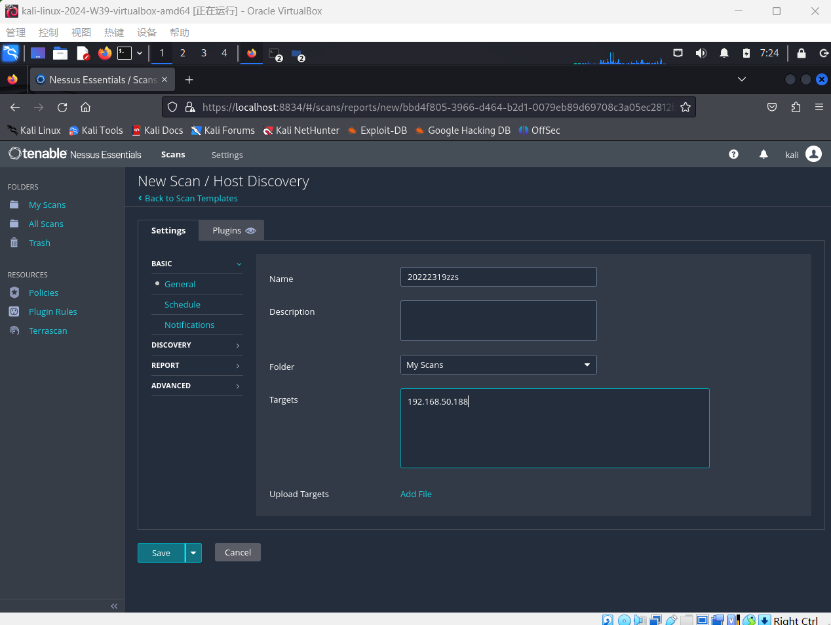831x625 pixels.
Task: Select the Notifications settings item
Action: 189,325
